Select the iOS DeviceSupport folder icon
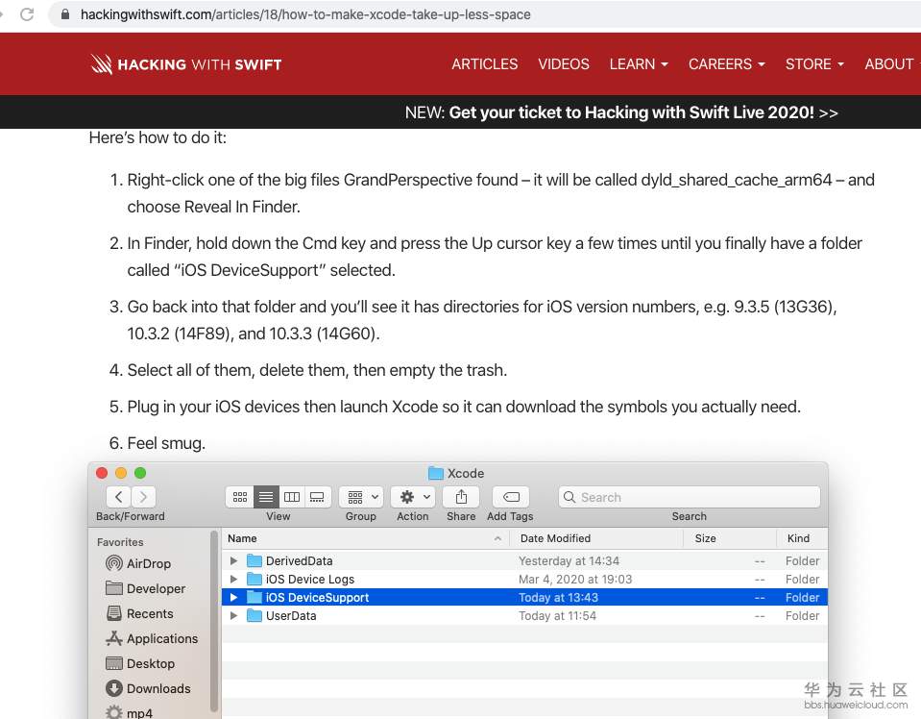This screenshot has width=921, height=719. 254,597
